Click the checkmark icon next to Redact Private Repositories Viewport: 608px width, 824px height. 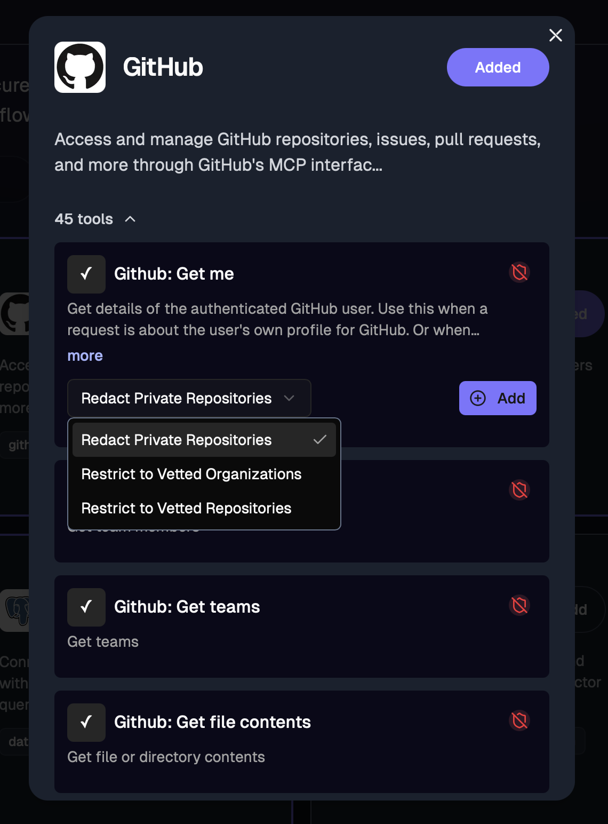[x=321, y=440]
